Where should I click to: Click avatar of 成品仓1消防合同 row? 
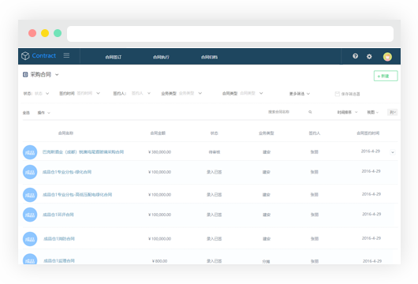tap(30, 239)
